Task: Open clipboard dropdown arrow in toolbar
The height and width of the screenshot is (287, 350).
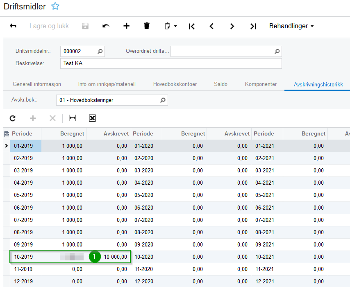Action: pos(175,26)
